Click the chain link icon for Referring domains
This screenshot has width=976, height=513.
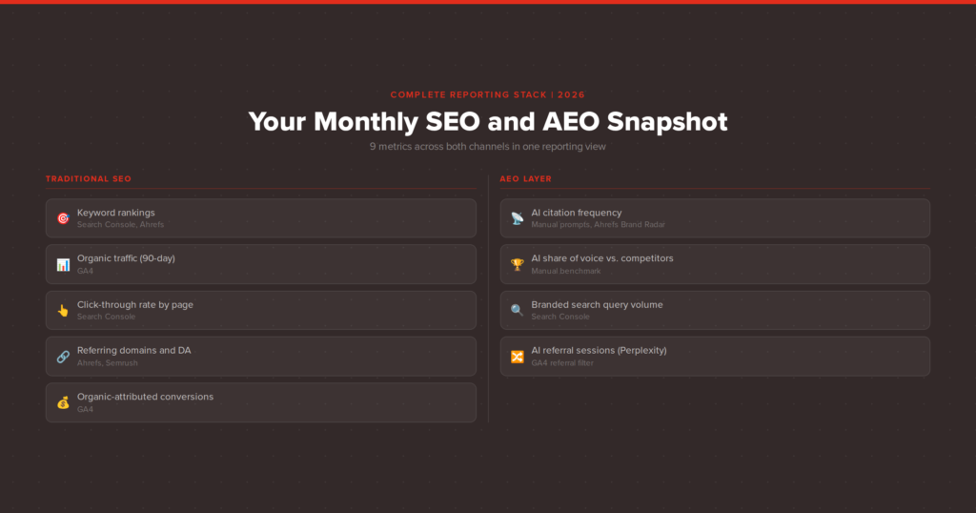63,357
